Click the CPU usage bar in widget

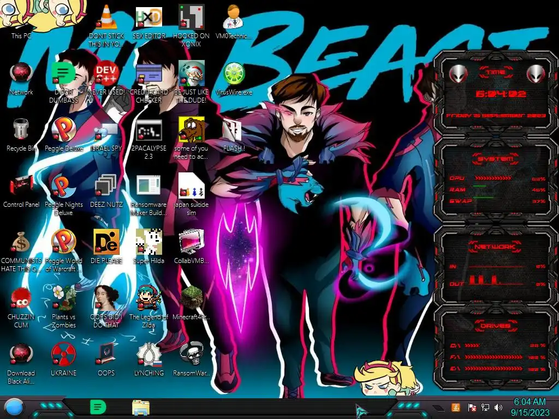coord(493,178)
